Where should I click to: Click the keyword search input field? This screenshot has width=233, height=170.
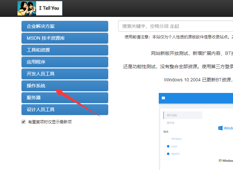pos(175,26)
